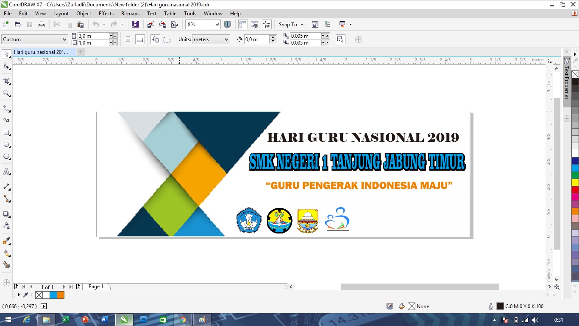Open the zoom navigator at scrollbar corner
This screenshot has width=579, height=326.
557,287
